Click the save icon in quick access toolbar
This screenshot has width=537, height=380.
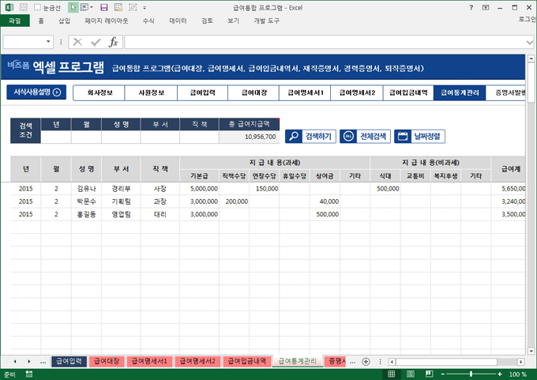point(103,7)
